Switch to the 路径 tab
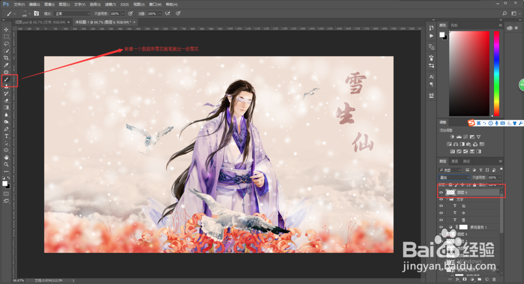524x284 pixels. coord(466,161)
